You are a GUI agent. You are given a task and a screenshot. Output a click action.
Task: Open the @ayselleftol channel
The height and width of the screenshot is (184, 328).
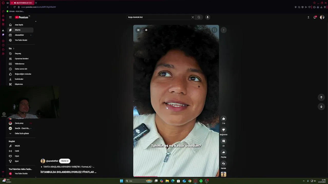pos(52,161)
